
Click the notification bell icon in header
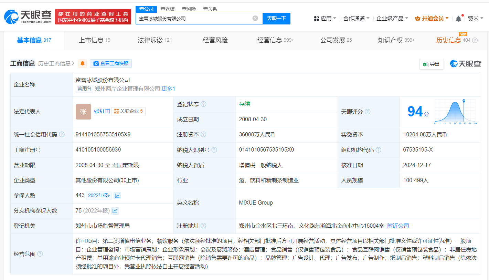[x=458, y=19]
